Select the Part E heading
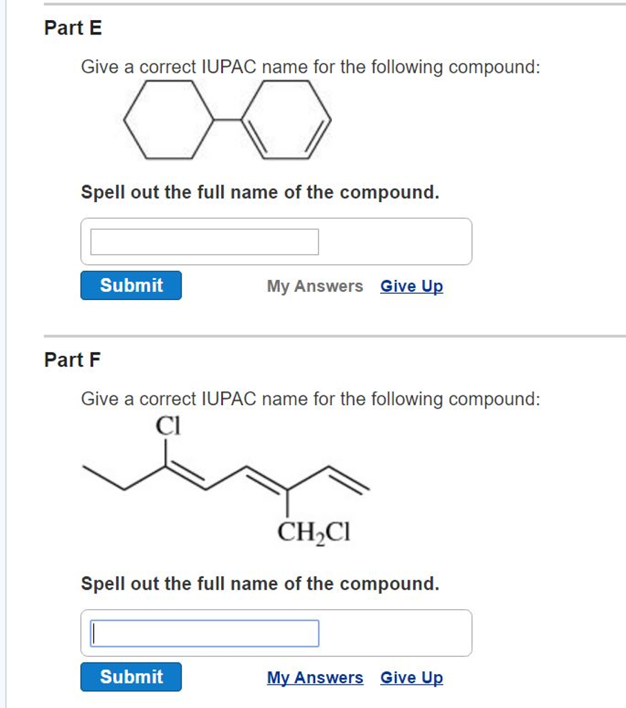Viewport: 626px width, 708px height. pos(72,28)
